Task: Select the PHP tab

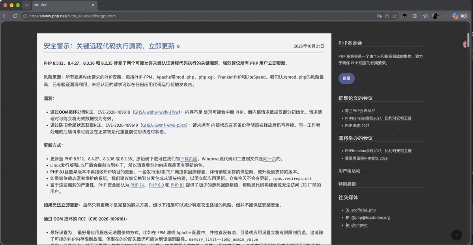Action: pos(65,5)
